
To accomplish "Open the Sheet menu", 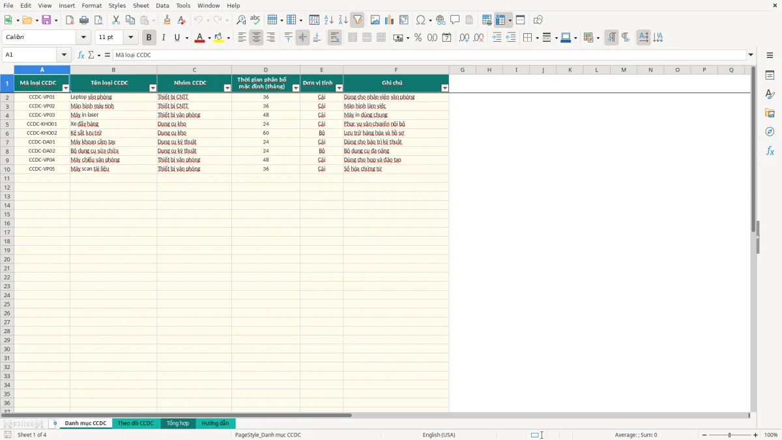I will point(141,5).
